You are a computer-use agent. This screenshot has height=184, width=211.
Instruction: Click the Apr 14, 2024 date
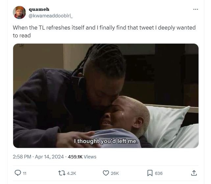point(49,157)
